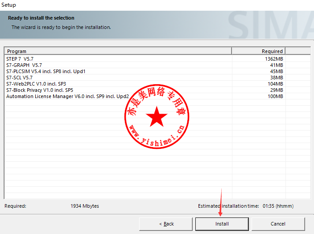Screen dimensions: 314x234
Task: Click the 1934 Mbytes total value
Action: tap(85, 206)
